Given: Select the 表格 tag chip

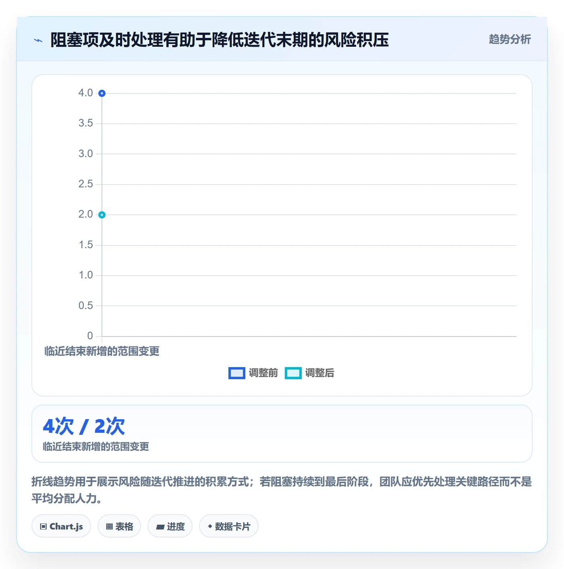Looking at the screenshot, I should 119,526.
